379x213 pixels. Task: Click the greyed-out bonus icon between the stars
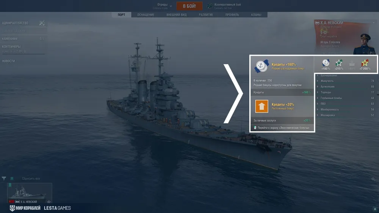point(352,64)
